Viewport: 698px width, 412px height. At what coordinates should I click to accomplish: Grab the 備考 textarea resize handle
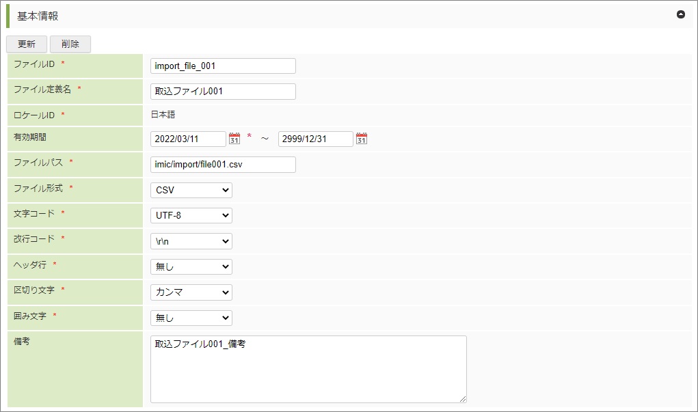click(x=463, y=399)
